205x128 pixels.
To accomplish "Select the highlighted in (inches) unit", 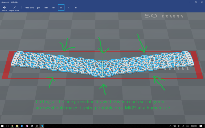I will [x=61, y=8].
